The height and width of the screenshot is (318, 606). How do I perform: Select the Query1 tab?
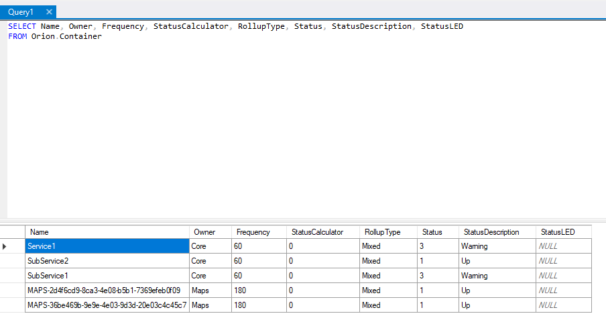[28, 12]
